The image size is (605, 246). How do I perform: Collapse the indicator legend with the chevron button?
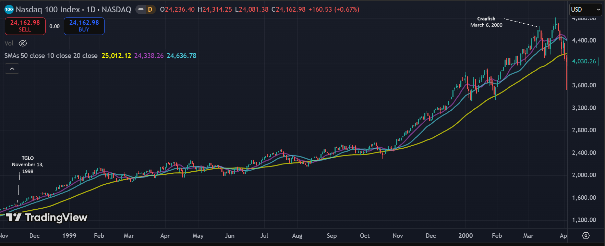(12, 69)
